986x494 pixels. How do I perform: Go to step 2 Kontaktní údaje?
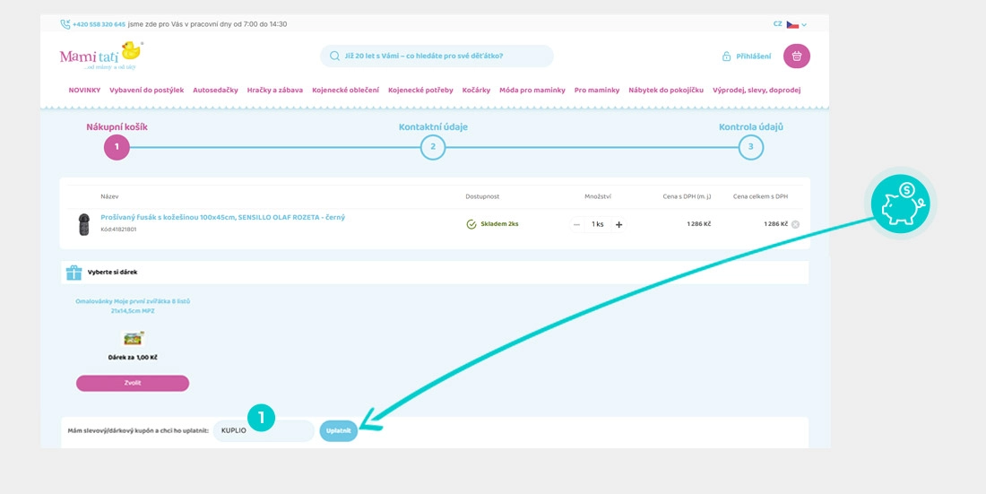tap(433, 146)
